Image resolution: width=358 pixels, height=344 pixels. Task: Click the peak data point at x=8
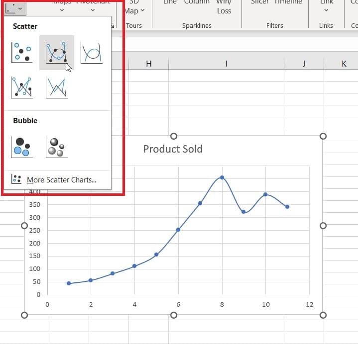click(222, 177)
